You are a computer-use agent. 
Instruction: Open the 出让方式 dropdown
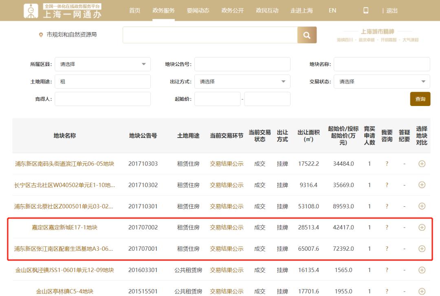tap(242, 82)
